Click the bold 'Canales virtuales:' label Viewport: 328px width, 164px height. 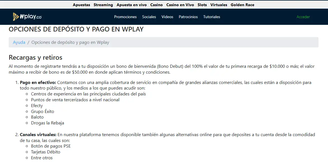38,134
